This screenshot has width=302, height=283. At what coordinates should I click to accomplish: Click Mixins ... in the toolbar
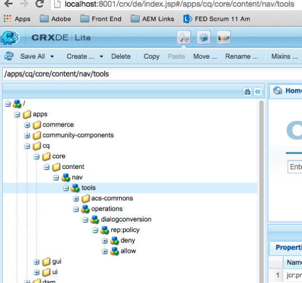(x=285, y=56)
